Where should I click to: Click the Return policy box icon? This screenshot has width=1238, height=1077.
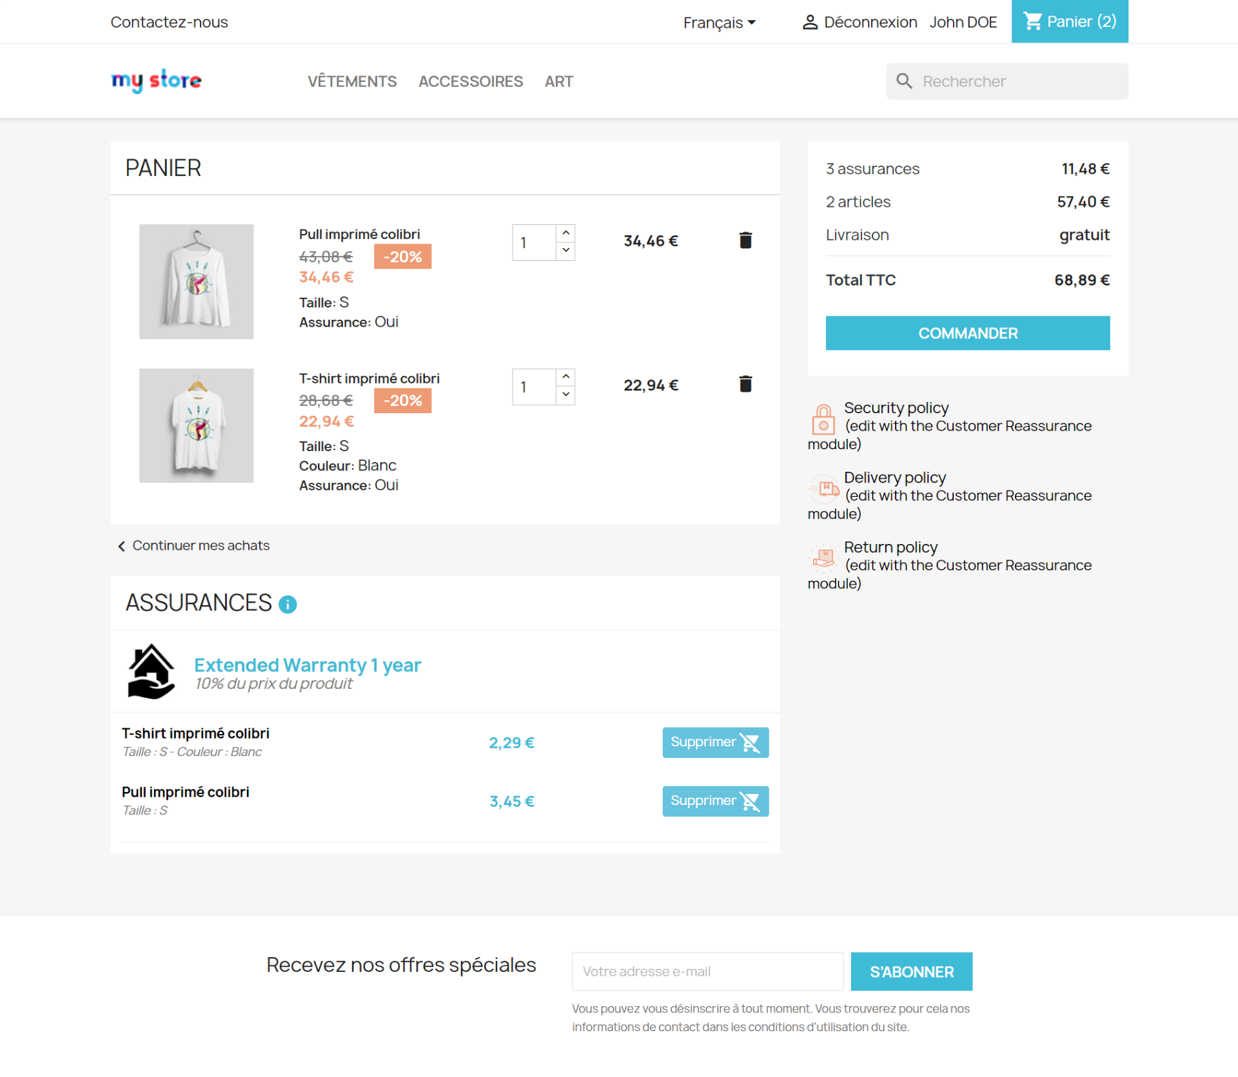(823, 557)
